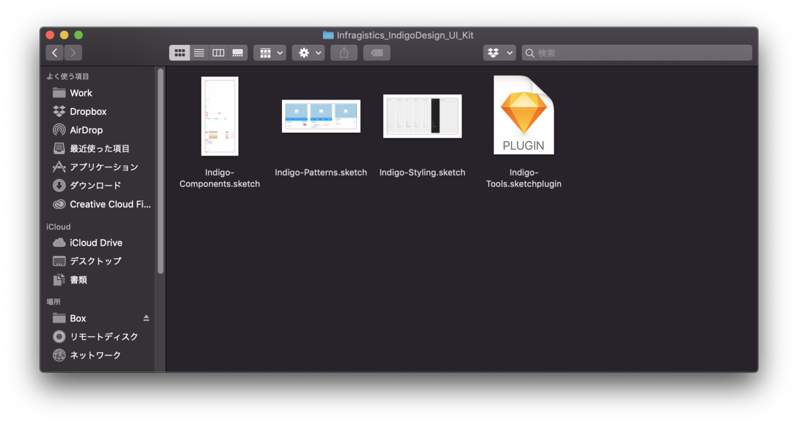The width and height of the screenshot is (798, 425).
Task: Click the リモートディスク disc icon
Action: coord(59,337)
